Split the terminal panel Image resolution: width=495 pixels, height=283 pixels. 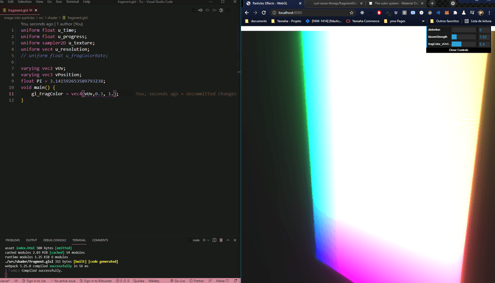pyautogui.click(x=214, y=240)
